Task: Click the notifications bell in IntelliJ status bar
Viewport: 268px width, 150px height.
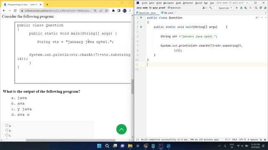Action: pyautogui.click(x=265, y=140)
